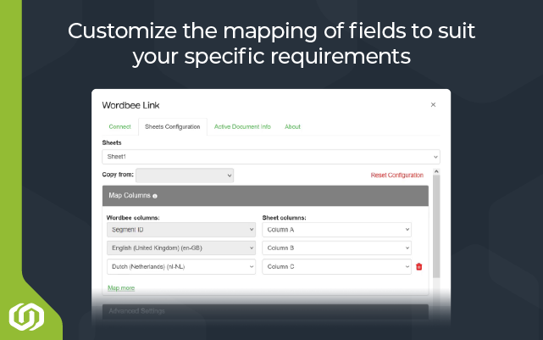Open the Segment ID Wordbee column dropdown
Viewport: 543px width, 340px height.
[181, 230]
